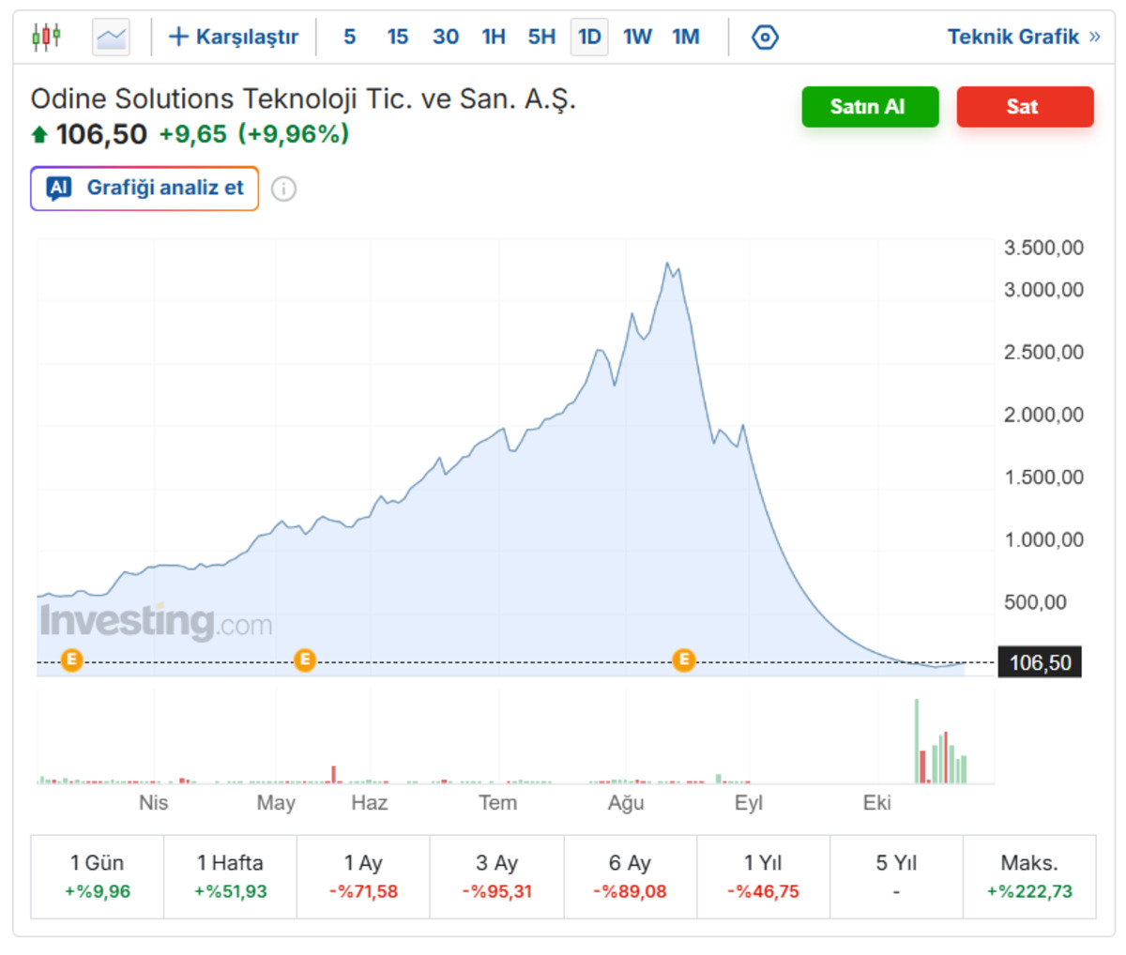Select the 5 Yıl period tab
This screenshot has width=1126, height=955.
tap(897, 876)
